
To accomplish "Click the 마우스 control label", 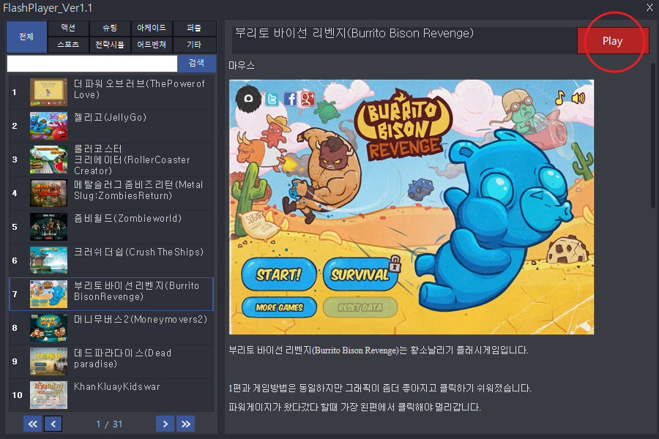I will tap(242, 66).
